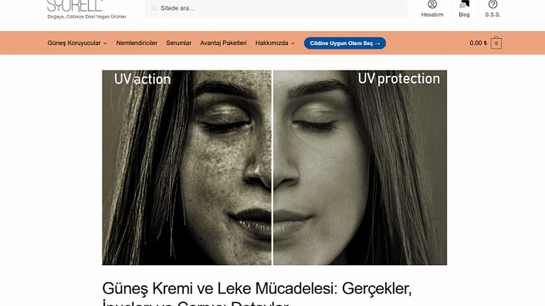
Task: Go to Avantaj Paketleri page
Action: (224, 43)
